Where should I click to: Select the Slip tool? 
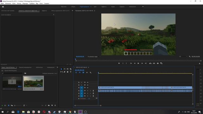[61, 72]
